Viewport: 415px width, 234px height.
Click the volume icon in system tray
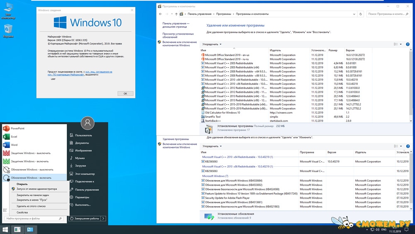[x=377, y=229]
